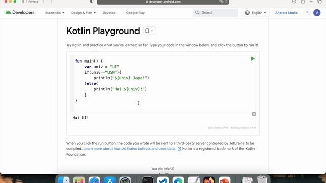Click the search magnifier icon
Image resolution: width=326 pixels, height=183 pixels.
197,13
